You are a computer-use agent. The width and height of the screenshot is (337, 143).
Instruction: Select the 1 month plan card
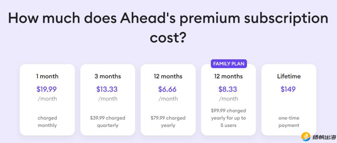pyautogui.click(x=47, y=100)
